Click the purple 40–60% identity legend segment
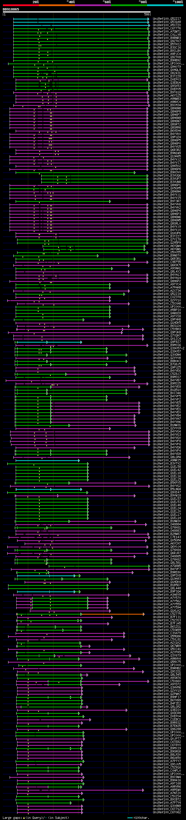The image size is (186, 820). (93, 5)
